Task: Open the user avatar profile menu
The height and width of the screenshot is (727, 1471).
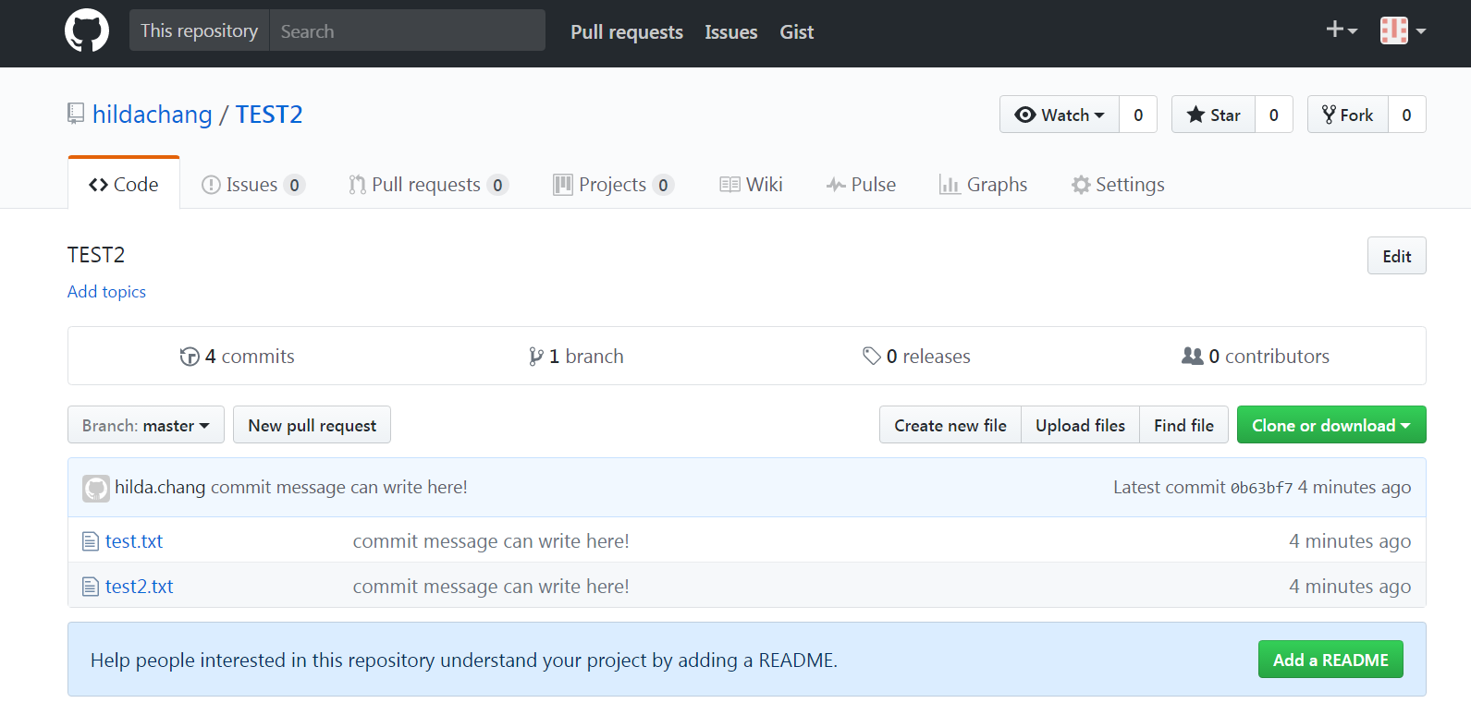Action: 1403,30
